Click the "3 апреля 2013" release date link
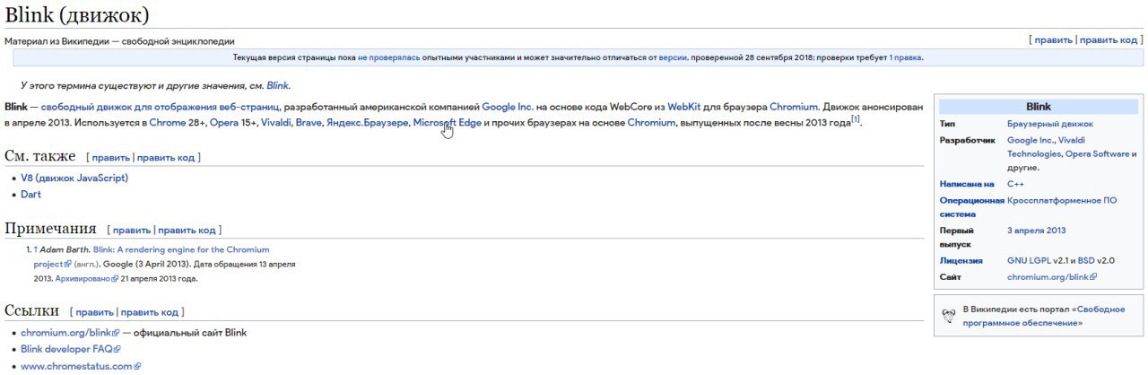Viewport: 1148px width, 375px height. tap(1037, 231)
